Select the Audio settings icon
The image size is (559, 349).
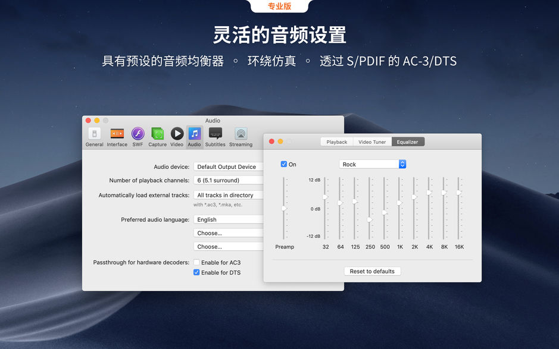pos(194,136)
